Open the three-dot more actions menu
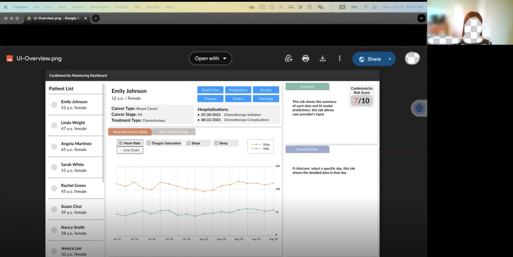Screen dimensions: 513x257 click(339, 59)
